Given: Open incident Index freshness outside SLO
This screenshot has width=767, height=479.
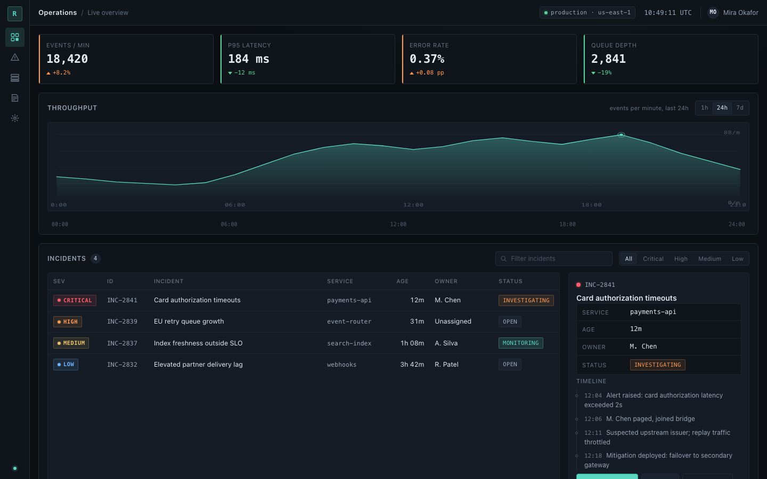Looking at the screenshot, I should click(198, 343).
